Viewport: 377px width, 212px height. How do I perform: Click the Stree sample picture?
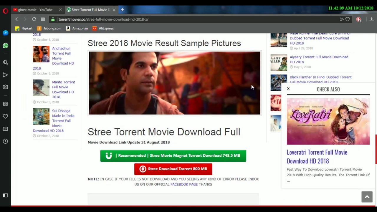[x=175, y=83]
